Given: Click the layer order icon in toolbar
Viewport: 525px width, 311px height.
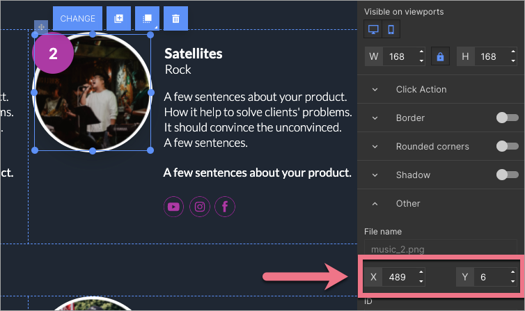Looking at the screenshot, I should coord(147,19).
